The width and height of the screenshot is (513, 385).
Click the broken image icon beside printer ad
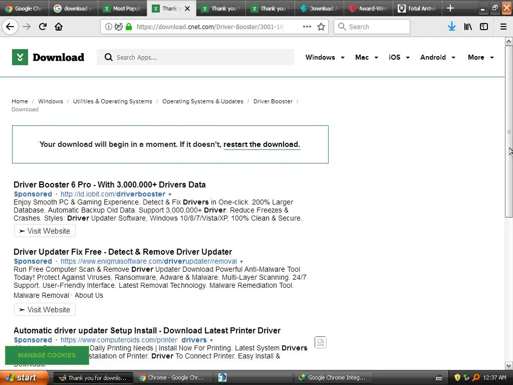tap(320, 342)
